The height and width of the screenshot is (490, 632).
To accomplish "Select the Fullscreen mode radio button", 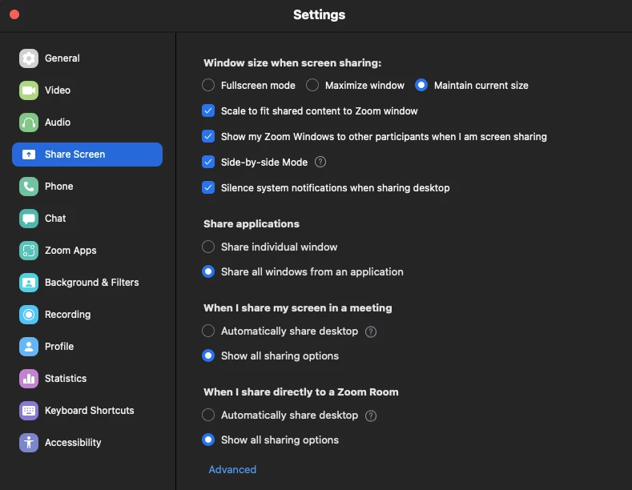I will coord(208,86).
